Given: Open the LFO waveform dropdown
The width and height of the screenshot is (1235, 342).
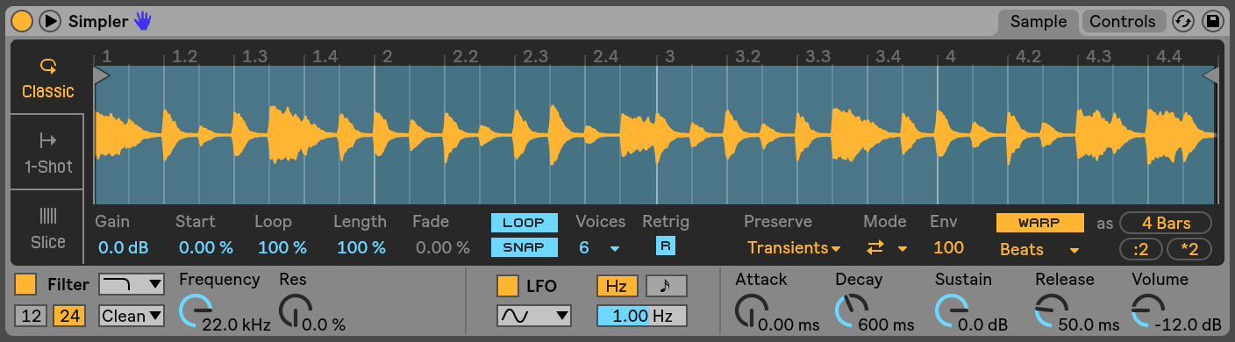Looking at the screenshot, I should 533,316.
